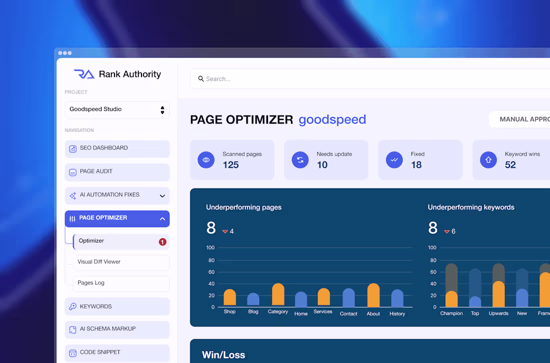Click the red notification badge on Optimizer
The image size is (550, 363).
[162, 241]
